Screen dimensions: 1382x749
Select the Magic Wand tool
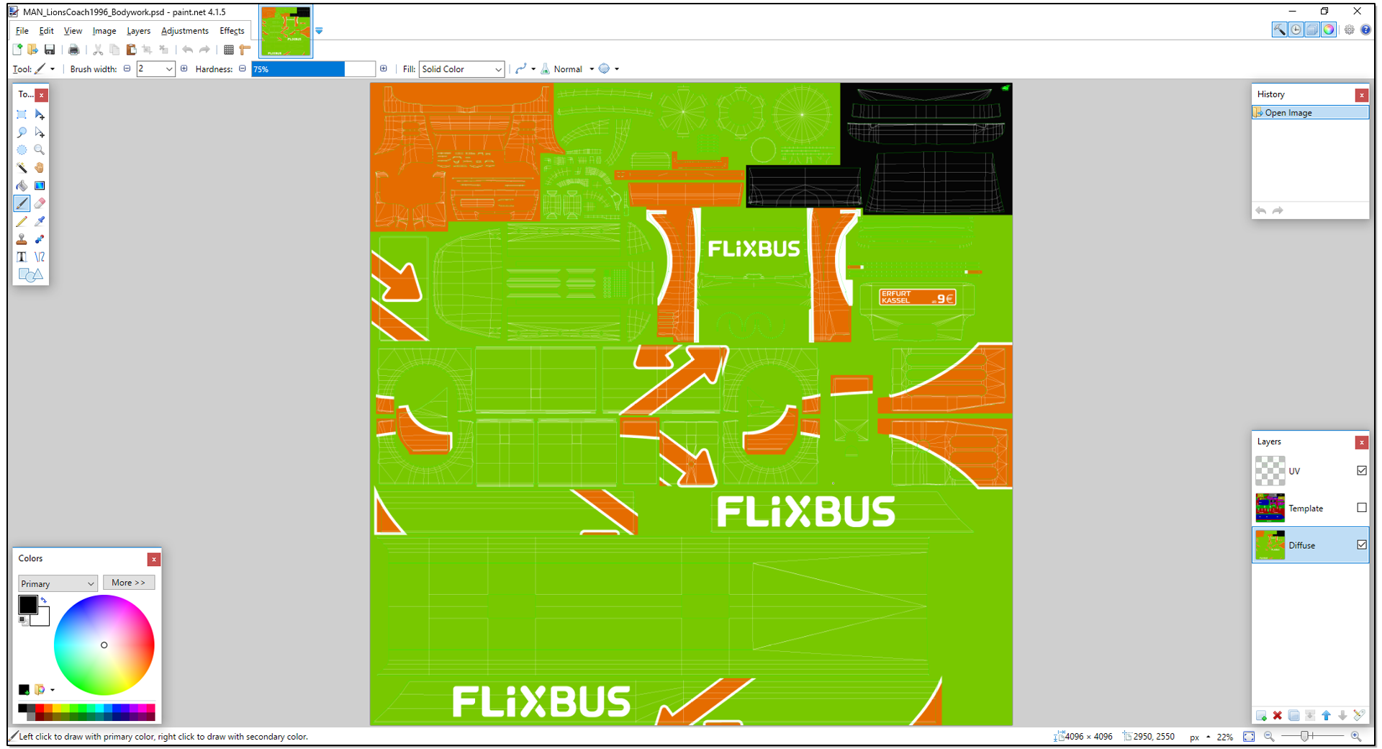pos(22,168)
